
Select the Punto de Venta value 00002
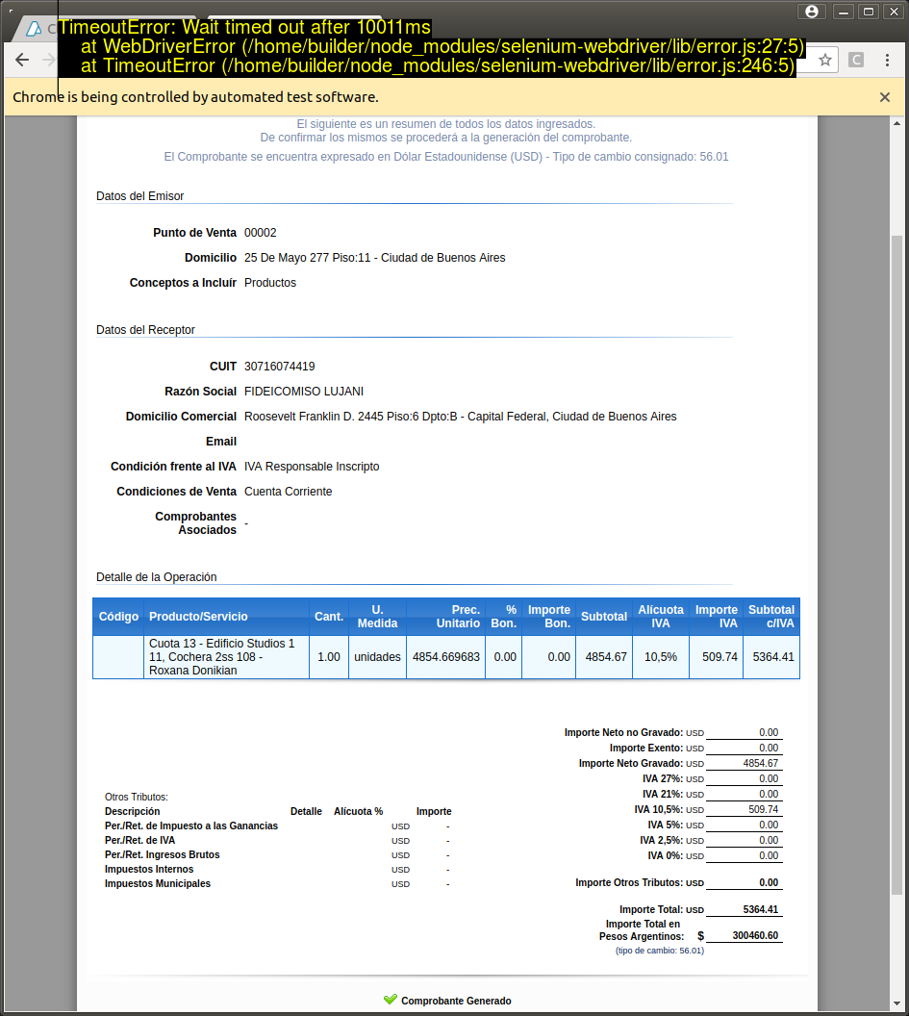click(261, 233)
